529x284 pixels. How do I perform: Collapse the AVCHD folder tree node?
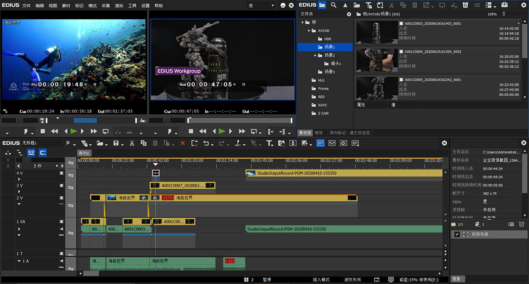pos(309,31)
